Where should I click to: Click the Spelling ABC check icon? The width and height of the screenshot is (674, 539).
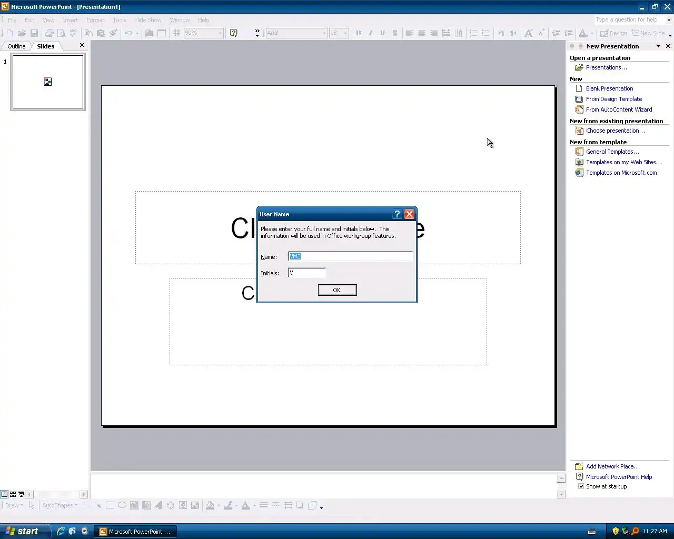click(74, 33)
